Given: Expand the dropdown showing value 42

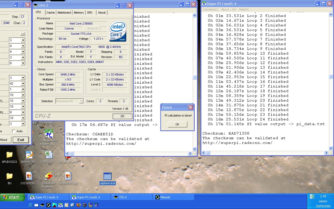Looking at the screenshot, I should point(23,84).
